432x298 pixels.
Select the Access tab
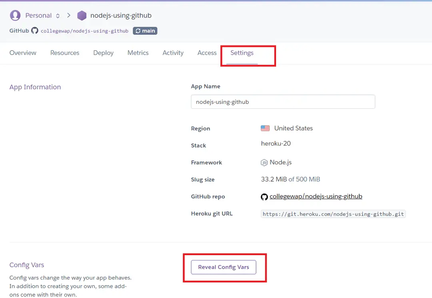tap(207, 53)
